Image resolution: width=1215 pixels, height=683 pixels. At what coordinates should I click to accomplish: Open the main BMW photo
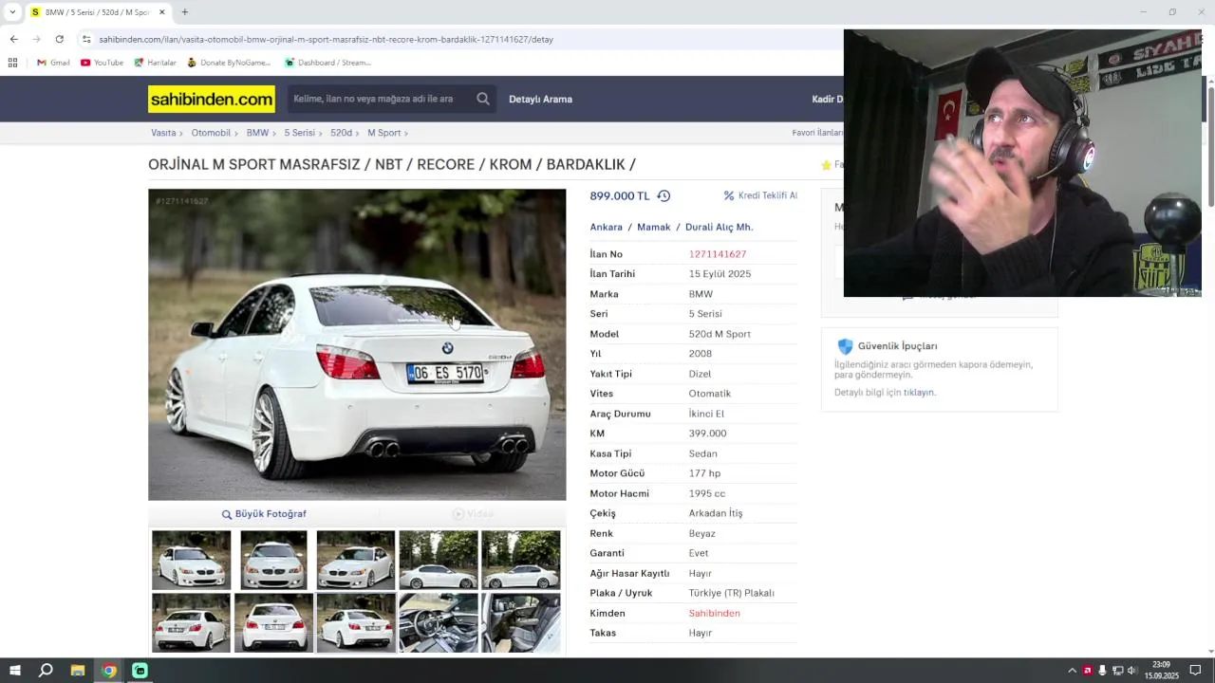tap(357, 344)
